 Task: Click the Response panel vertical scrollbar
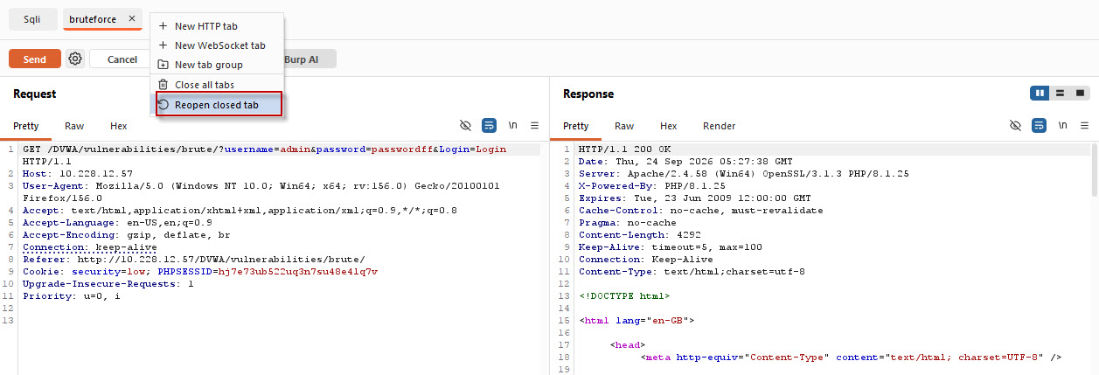pos(1094,170)
